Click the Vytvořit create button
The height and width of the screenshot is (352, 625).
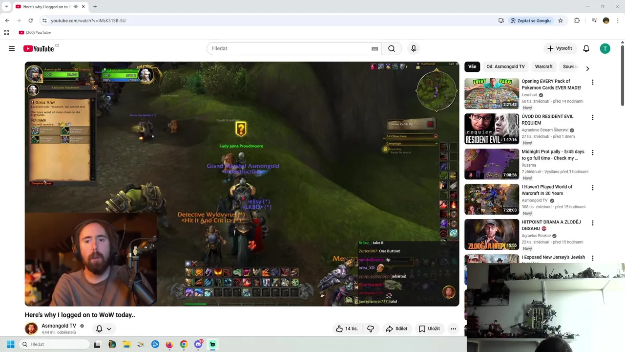[560, 48]
